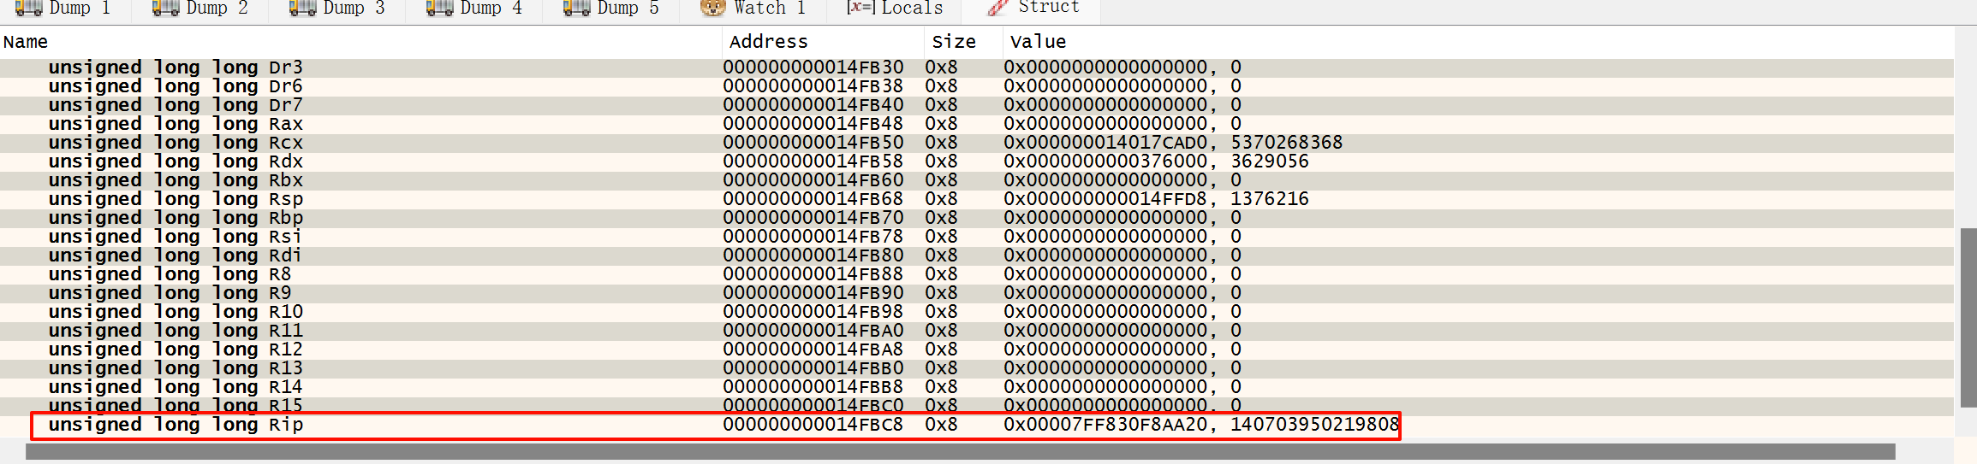Click the Dump 1 tab icon
The image size is (1977, 464).
coord(29,8)
